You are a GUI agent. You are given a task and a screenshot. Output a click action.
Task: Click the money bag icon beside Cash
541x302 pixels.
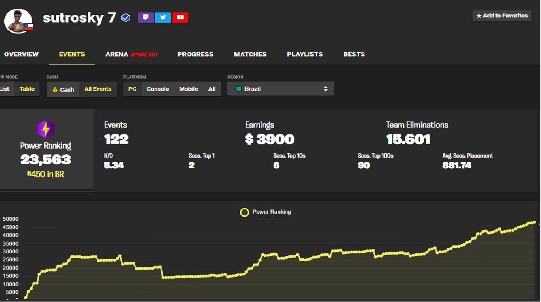pyautogui.click(x=55, y=89)
